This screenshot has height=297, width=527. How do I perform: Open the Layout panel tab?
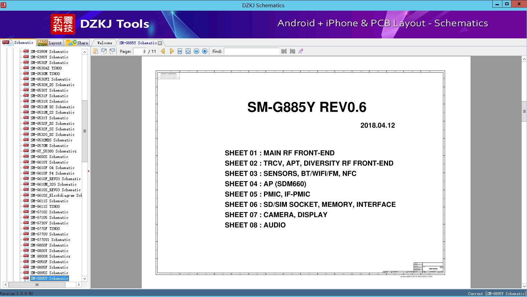50,43
